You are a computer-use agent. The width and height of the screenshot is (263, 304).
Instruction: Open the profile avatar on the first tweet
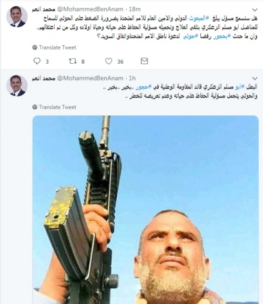tap(17, 17)
